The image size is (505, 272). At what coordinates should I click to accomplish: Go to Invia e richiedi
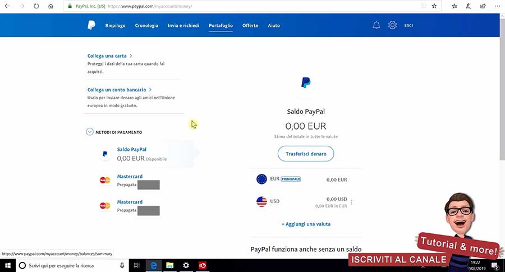tap(183, 25)
